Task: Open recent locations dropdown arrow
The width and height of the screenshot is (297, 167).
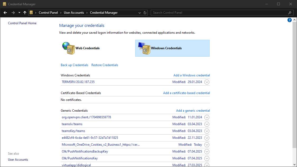Action: [19, 13]
